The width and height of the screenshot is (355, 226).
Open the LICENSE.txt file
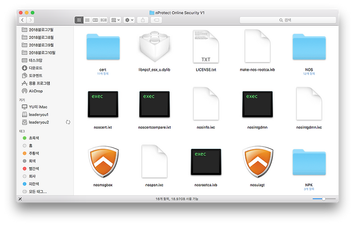pyautogui.click(x=206, y=47)
